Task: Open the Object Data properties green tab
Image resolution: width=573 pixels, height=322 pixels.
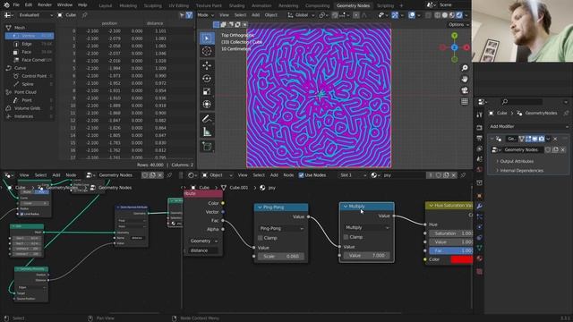Action: point(480,248)
